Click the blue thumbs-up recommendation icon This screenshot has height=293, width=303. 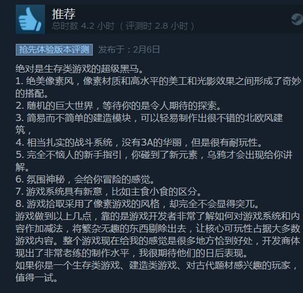[30, 19]
